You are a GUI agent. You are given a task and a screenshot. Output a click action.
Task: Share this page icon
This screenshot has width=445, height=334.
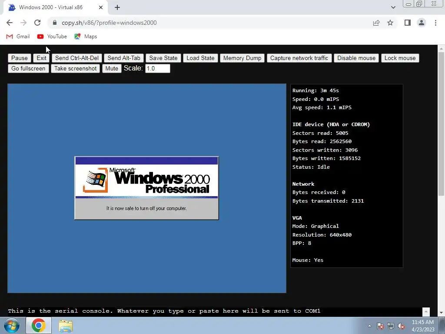pos(376,23)
